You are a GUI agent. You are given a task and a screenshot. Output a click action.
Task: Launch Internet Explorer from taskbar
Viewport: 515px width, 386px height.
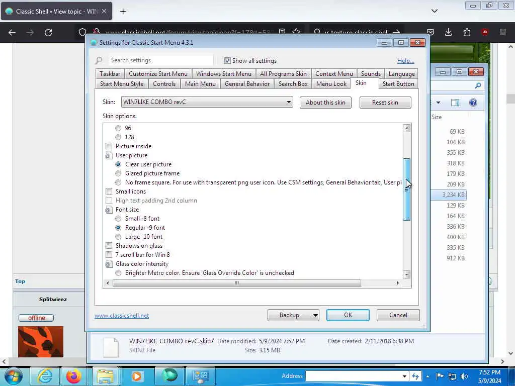(x=45, y=376)
